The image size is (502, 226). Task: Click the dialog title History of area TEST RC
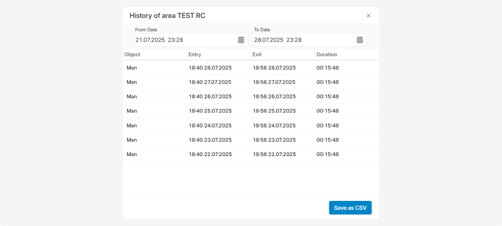tap(167, 16)
